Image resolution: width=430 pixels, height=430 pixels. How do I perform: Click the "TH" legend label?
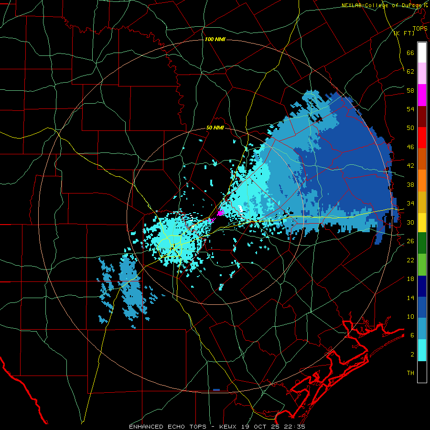[x=410, y=373]
